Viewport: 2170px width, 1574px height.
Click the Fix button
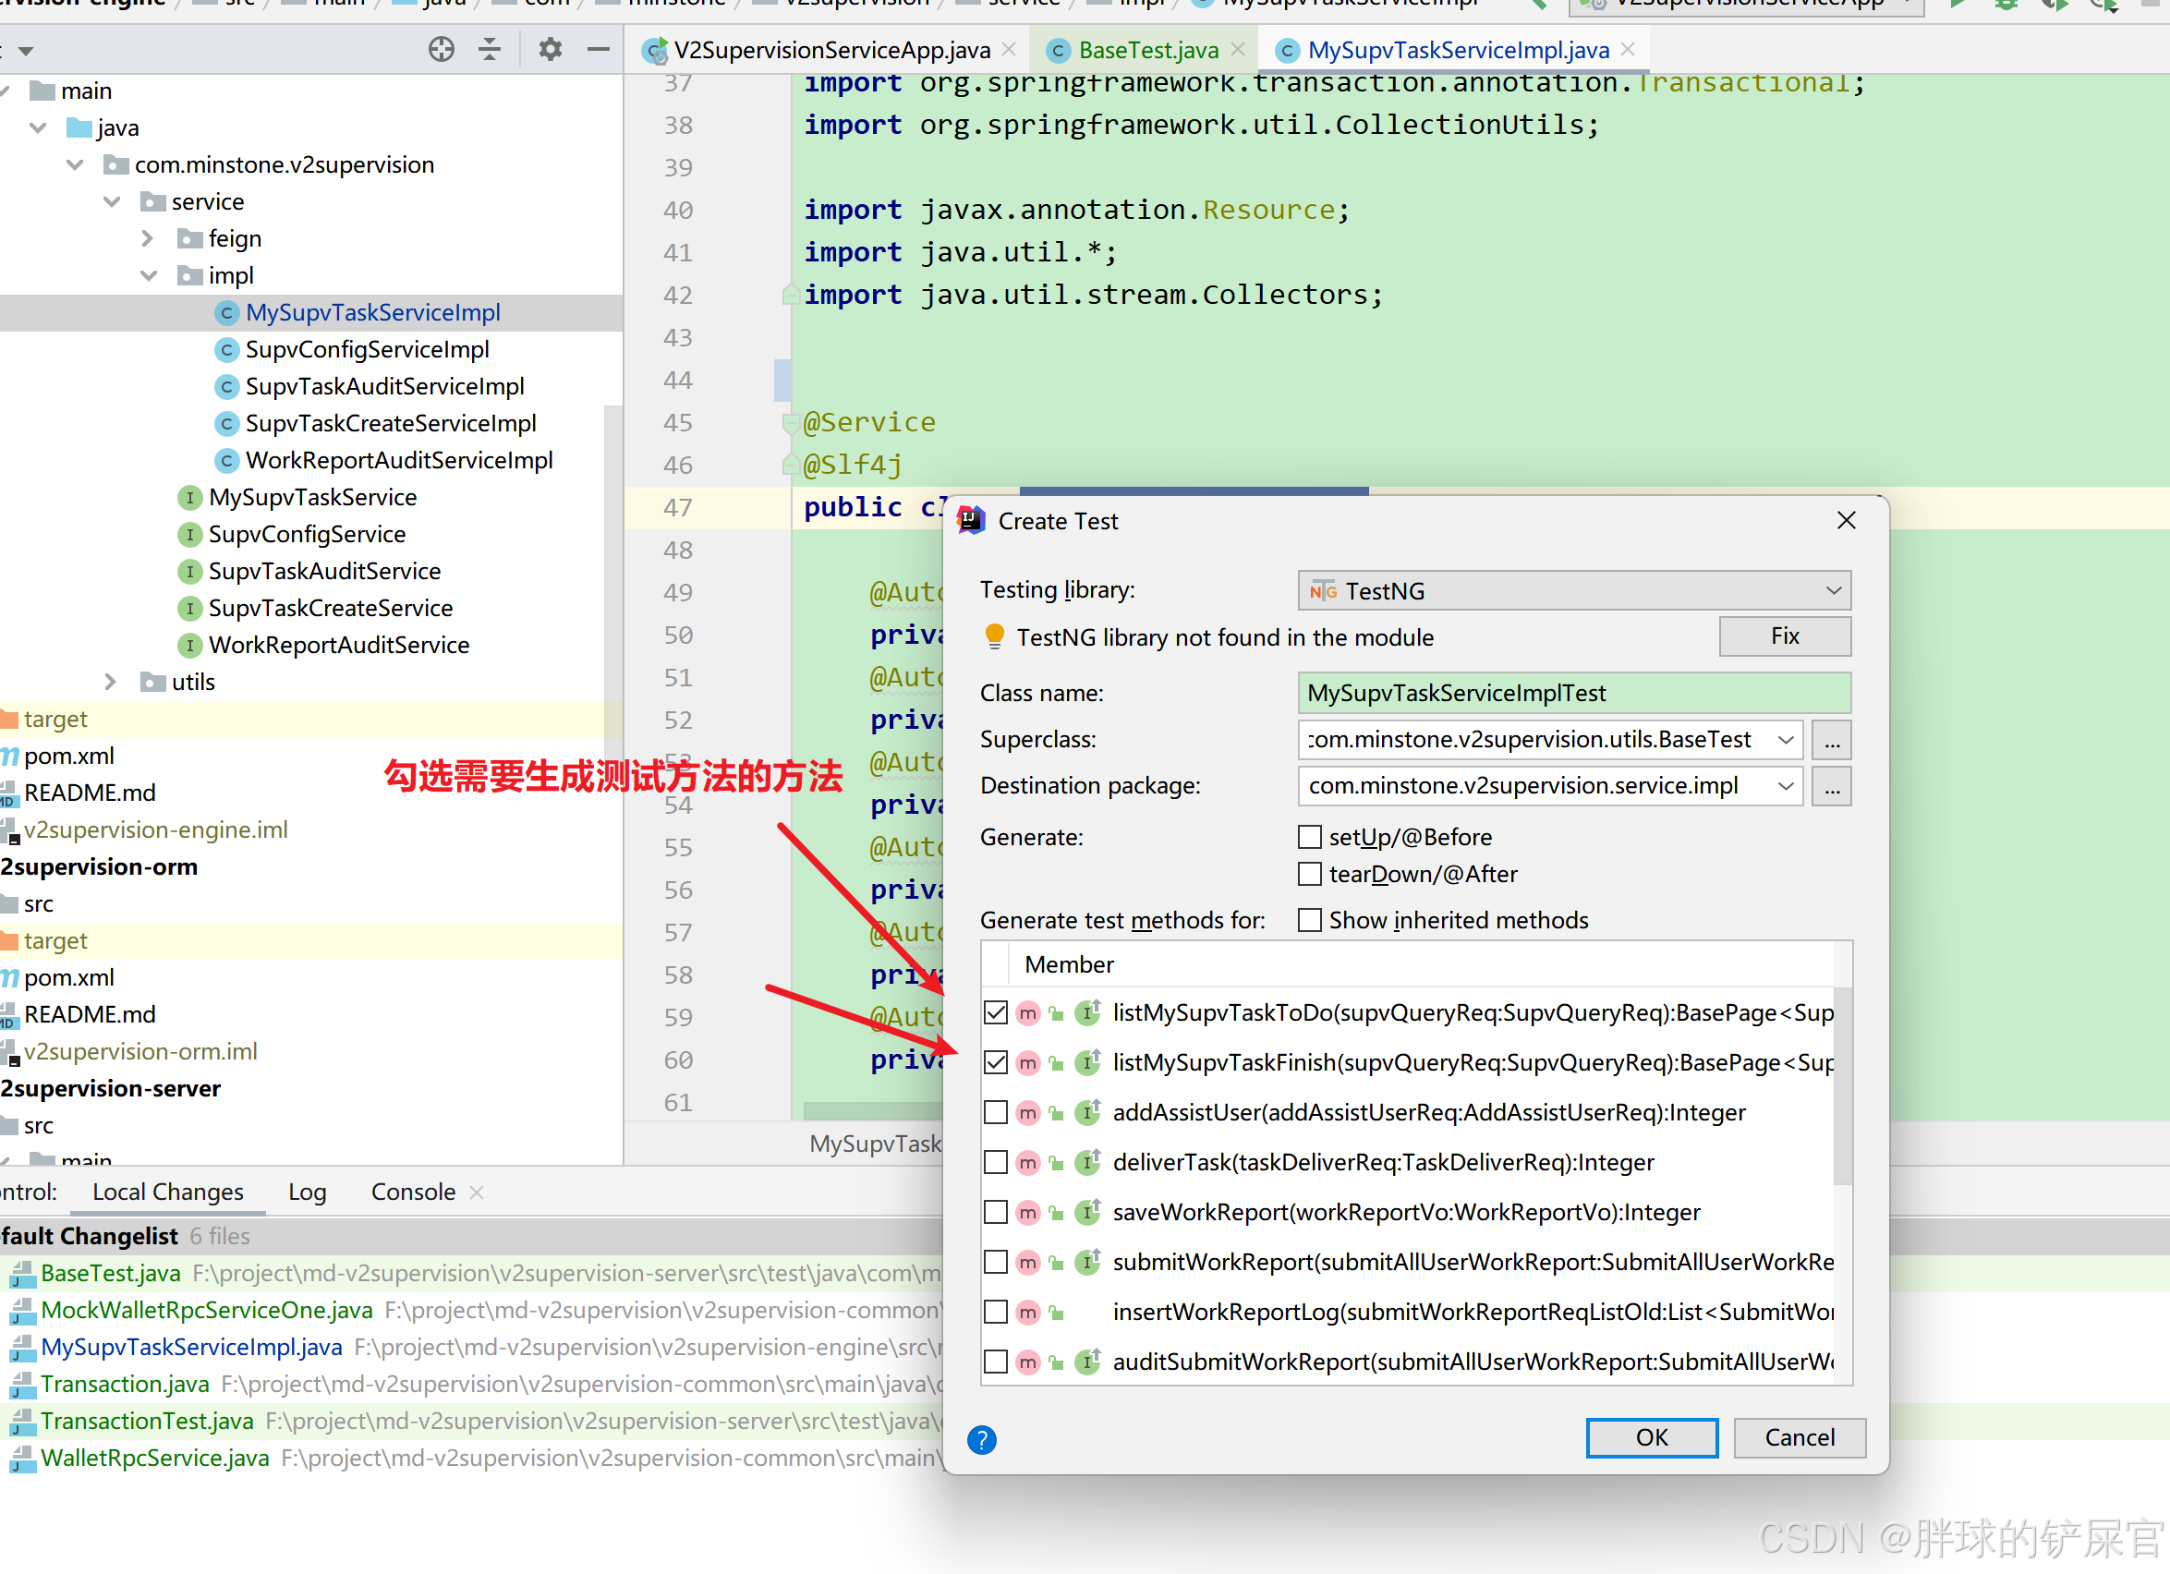(x=1785, y=636)
